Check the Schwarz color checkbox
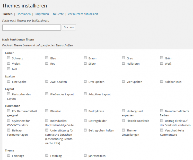 (9, 58)
